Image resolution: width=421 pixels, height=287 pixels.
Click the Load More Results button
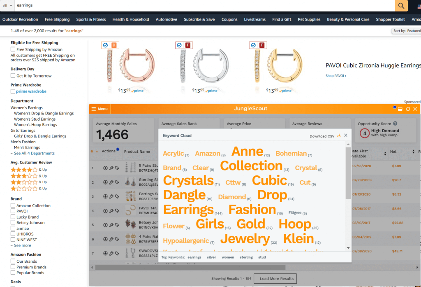(x=277, y=278)
